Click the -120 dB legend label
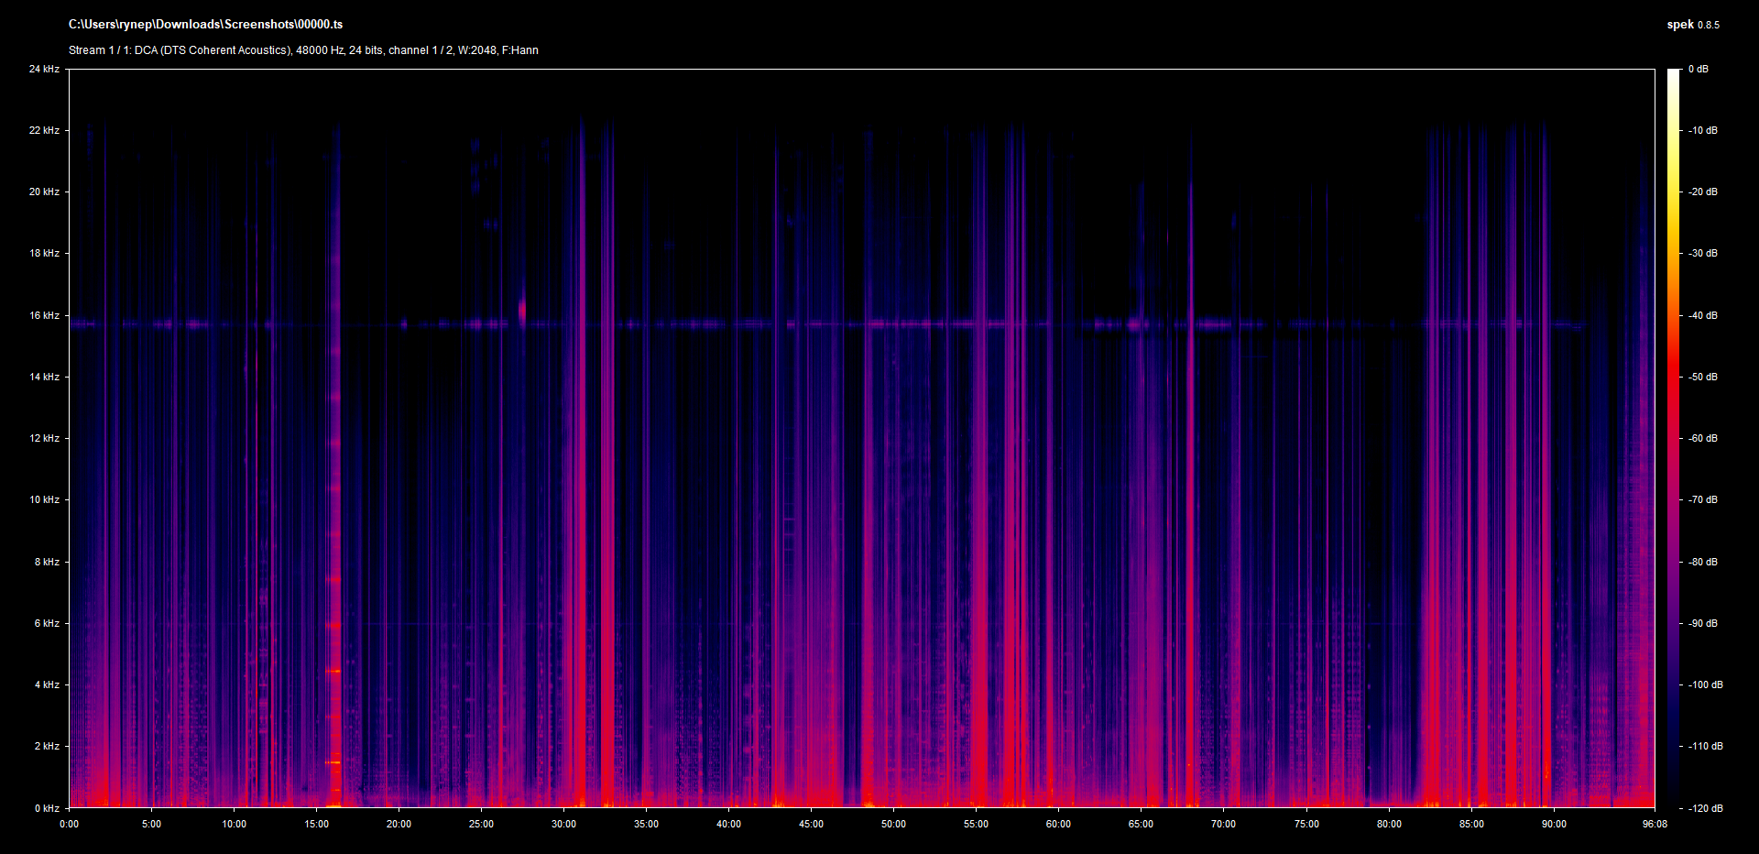The width and height of the screenshot is (1759, 854). 1704,808
